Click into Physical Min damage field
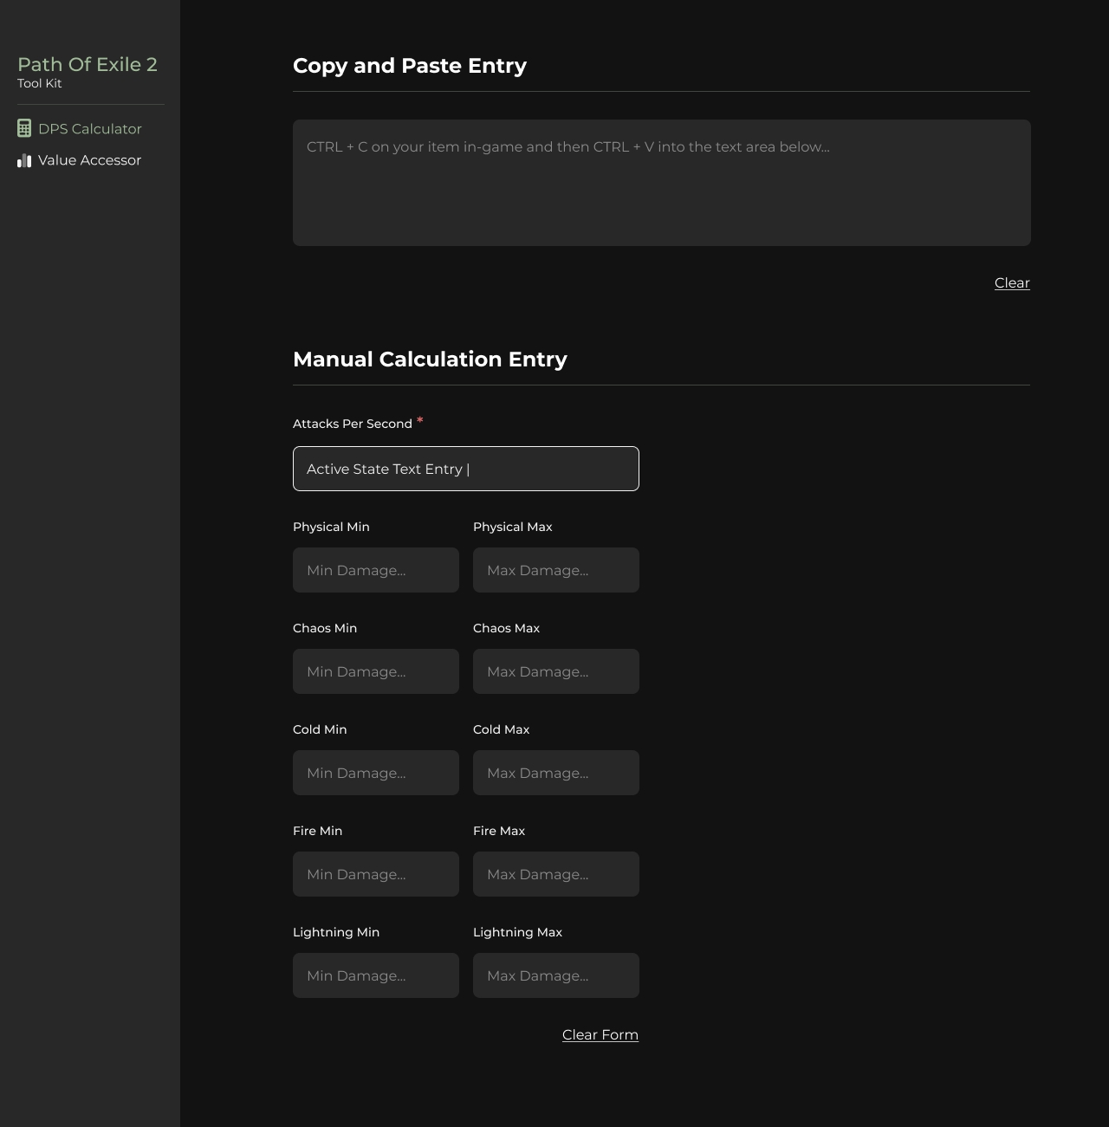The height and width of the screenshot is (1127, 1109). 376,570
